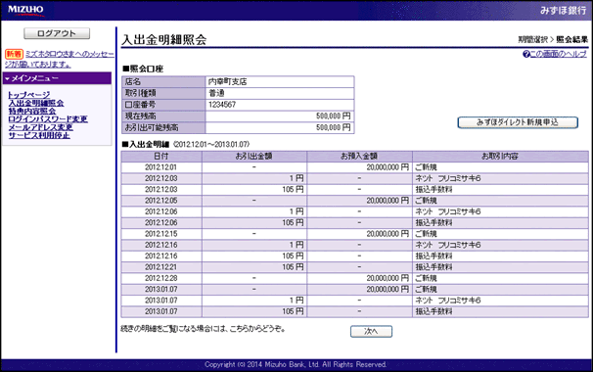Viewport: 593px width, 372px height.
Task: Click the お預入金額 column header
Action: pyautogui.click(x=359, y=156)
